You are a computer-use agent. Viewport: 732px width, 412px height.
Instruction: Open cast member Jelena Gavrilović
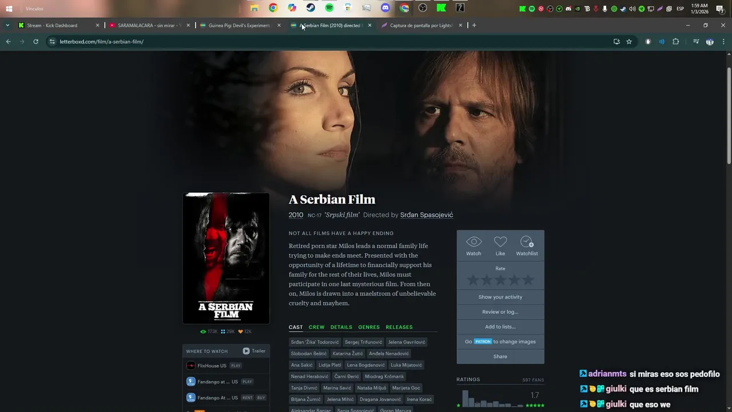pyautogui.click(x=407, y=342)
